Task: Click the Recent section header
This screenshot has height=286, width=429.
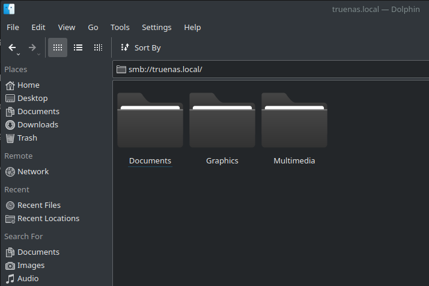Action: 17,190
